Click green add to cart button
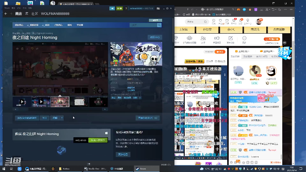The image size is (306, 172). (98, 140)
